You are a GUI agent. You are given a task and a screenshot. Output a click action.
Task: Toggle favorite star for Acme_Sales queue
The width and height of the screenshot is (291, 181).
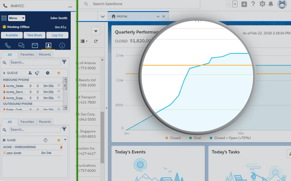click(x=59, y=85)
